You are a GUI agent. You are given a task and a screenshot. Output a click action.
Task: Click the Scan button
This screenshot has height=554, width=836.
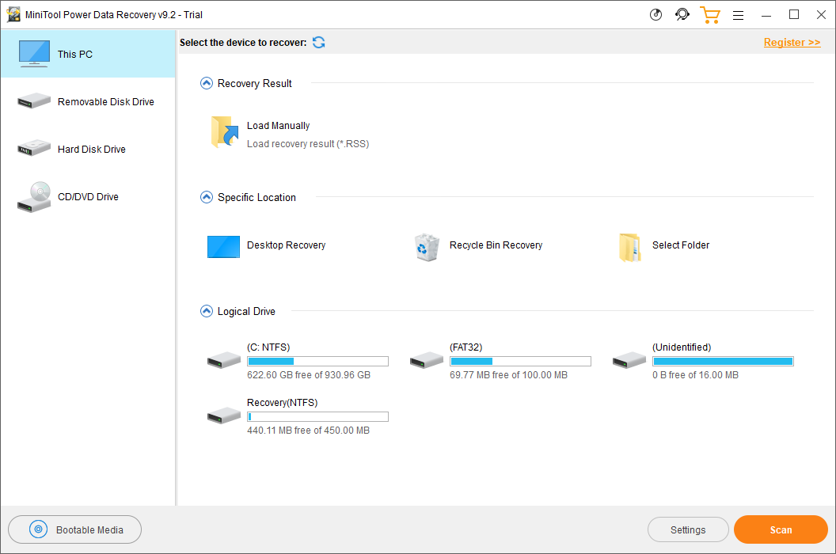781,529
